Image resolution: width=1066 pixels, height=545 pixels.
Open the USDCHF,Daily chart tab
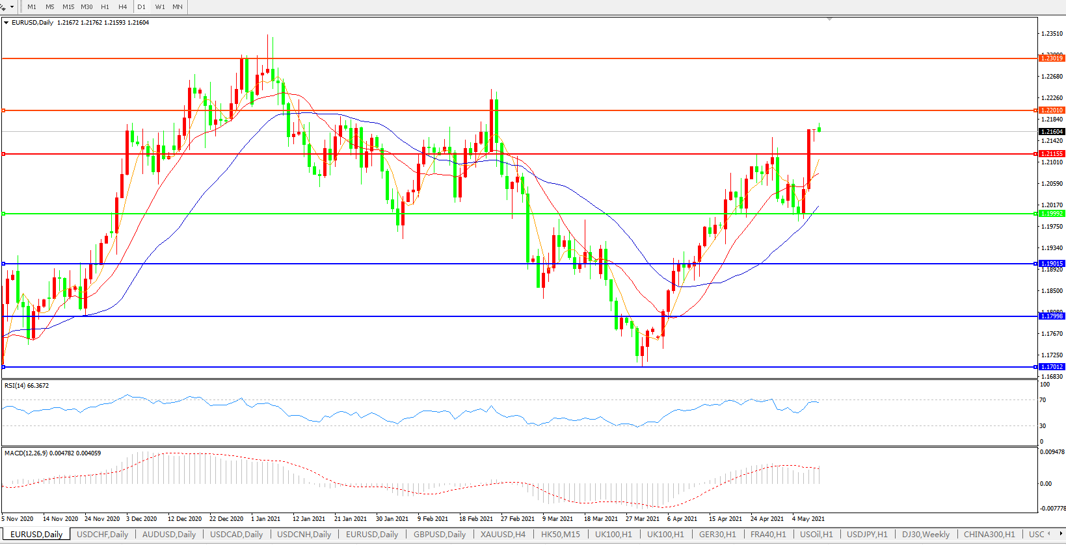point(102,535)
